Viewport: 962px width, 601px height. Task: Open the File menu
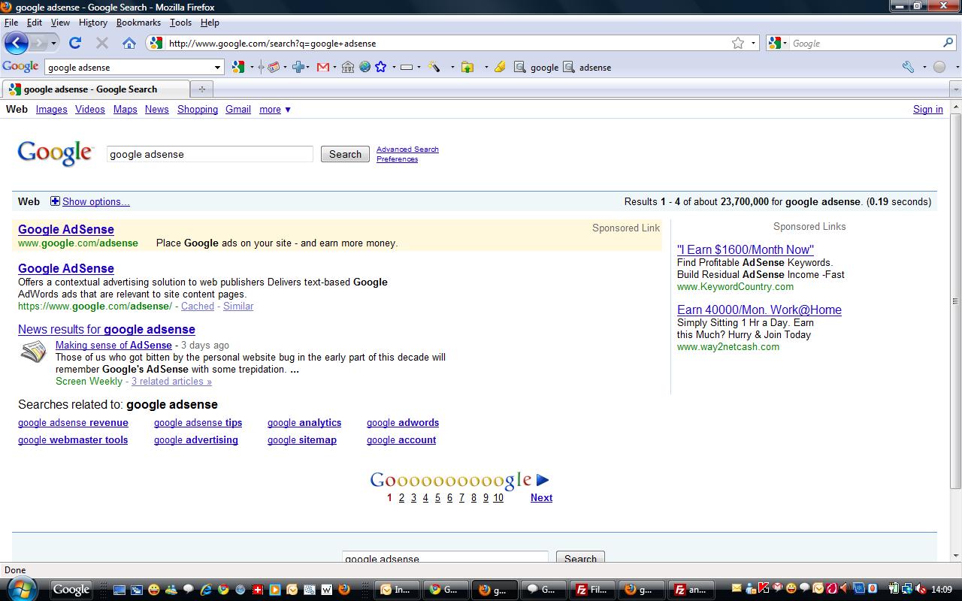click(11, 23)
